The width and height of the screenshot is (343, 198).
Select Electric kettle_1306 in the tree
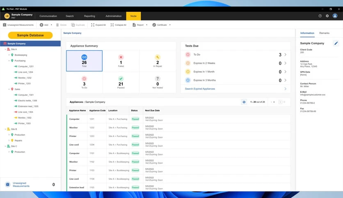[x=27, y=101]
